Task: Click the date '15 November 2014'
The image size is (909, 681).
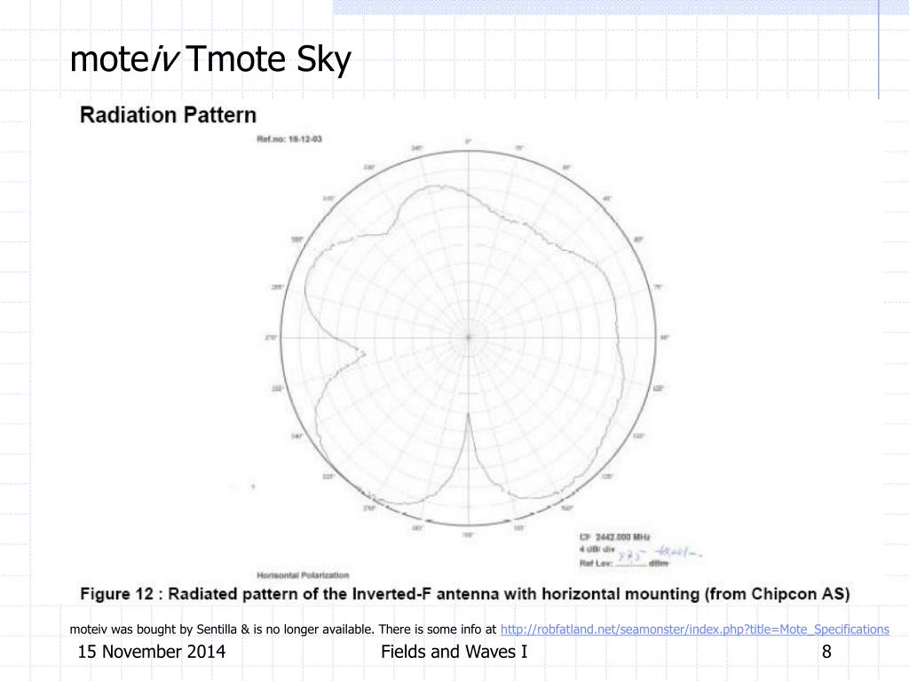Action: click(151, 652)
